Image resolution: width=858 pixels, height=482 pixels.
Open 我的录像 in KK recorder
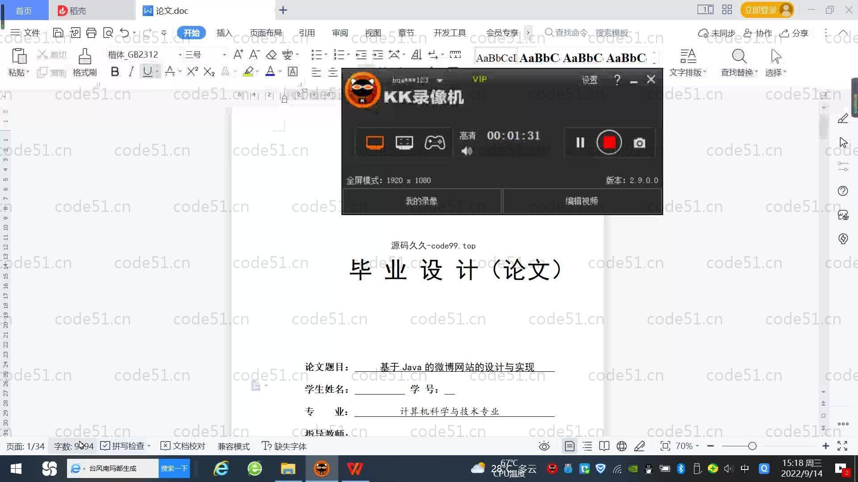421,201
